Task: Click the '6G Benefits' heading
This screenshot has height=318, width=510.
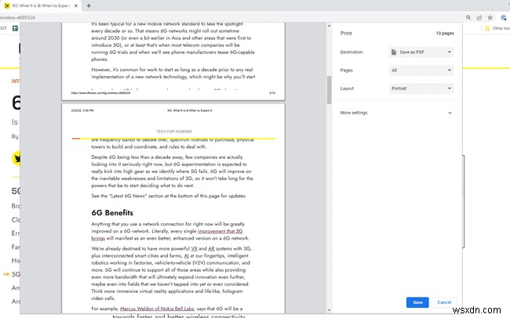Action: click(x=112, y=213)
